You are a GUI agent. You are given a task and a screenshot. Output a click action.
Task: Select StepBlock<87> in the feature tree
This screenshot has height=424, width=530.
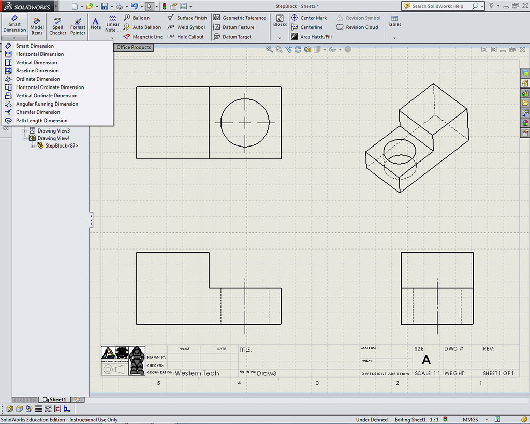[61, 146]
